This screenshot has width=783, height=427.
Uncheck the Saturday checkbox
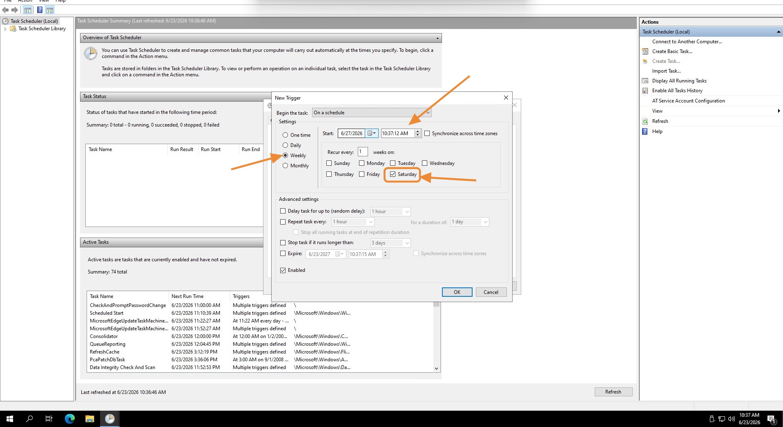(x=393, y=174)
